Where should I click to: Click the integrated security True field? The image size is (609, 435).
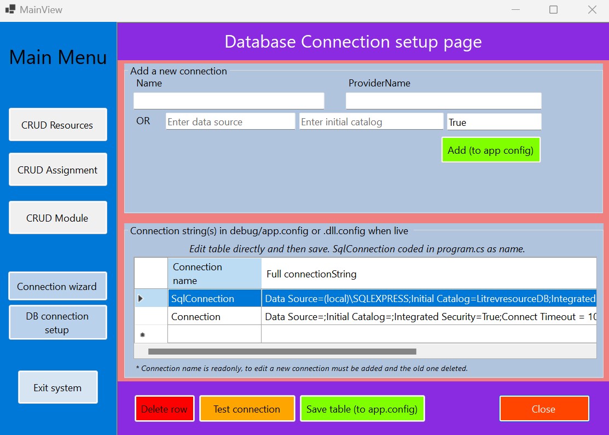(494, 122)
